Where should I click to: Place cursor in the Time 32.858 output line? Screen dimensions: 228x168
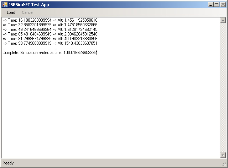50,25
